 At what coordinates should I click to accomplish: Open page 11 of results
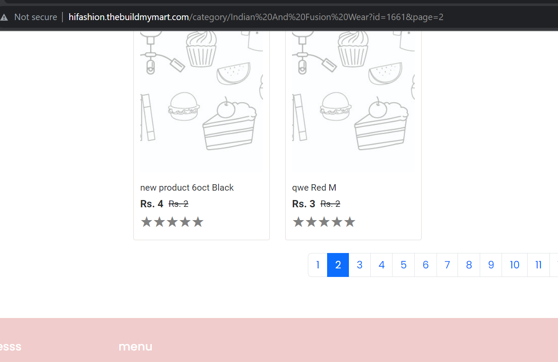click(x=539, y=265)
